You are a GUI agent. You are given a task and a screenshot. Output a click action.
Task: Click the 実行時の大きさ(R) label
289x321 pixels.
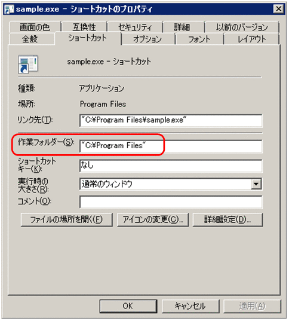tap(33, 185)
